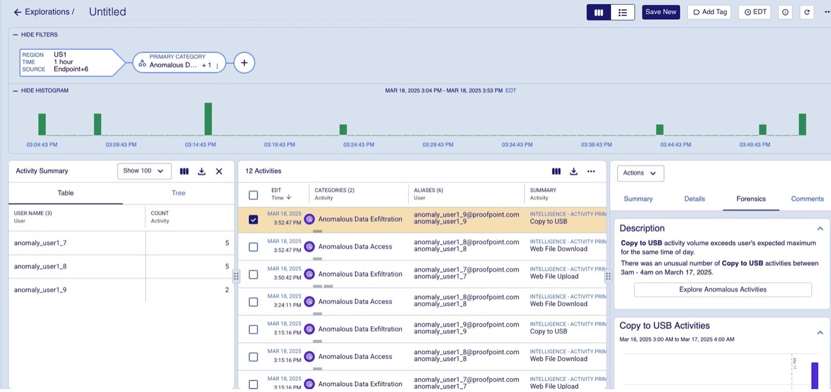Screen dimensions: 831x392
Task: Open the info icon in the top toolbar
Action: [785, 12]
